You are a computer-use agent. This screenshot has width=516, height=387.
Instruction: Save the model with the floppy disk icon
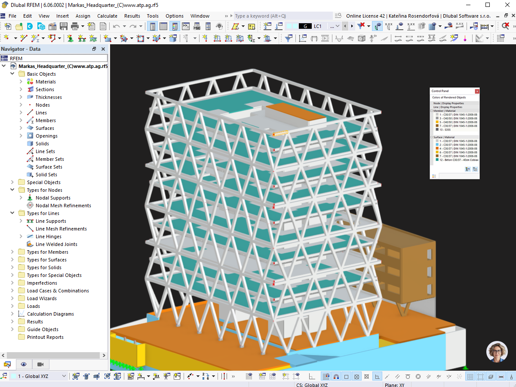(x=64, y=26)
